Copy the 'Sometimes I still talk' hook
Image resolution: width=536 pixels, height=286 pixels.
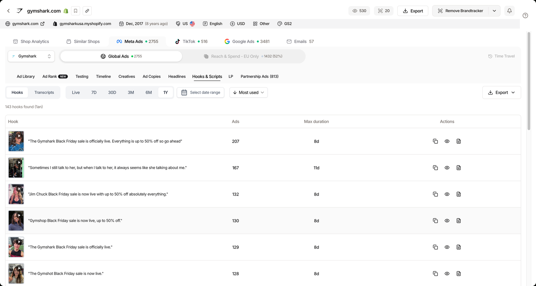tap(435, 168)
